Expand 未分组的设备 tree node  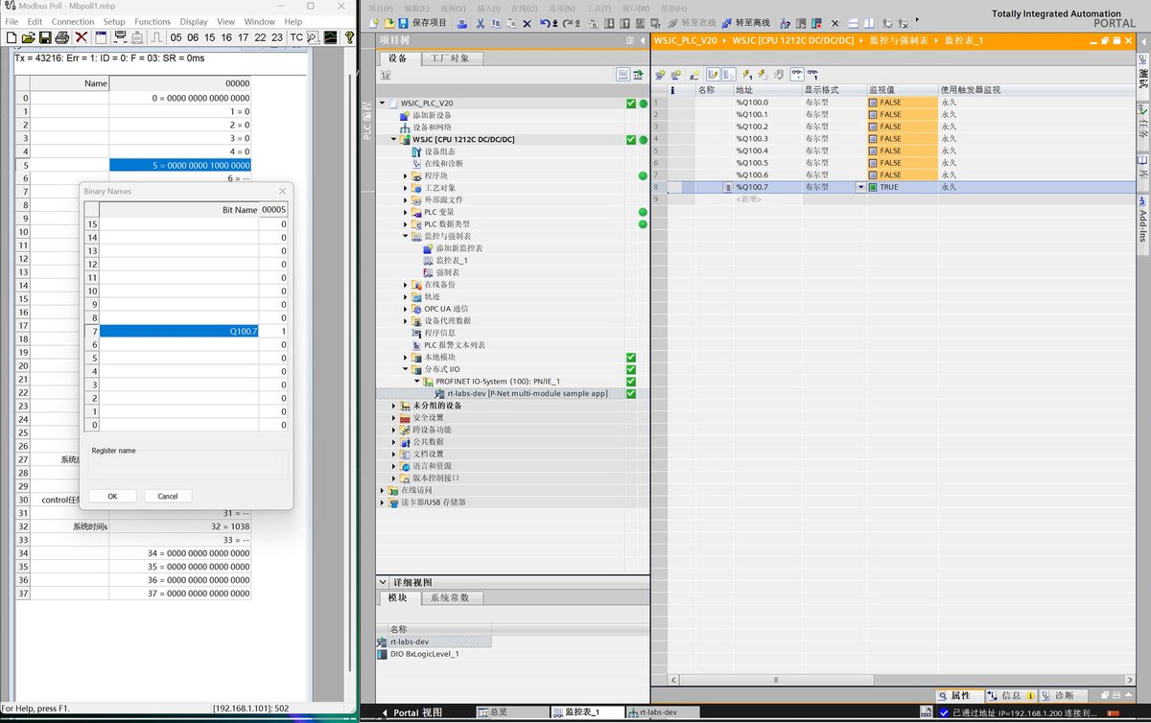[394, 406]
